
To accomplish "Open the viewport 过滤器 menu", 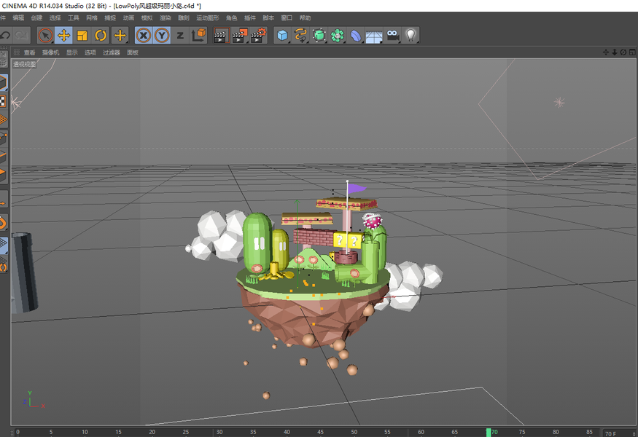I will [x=112, y=52].
